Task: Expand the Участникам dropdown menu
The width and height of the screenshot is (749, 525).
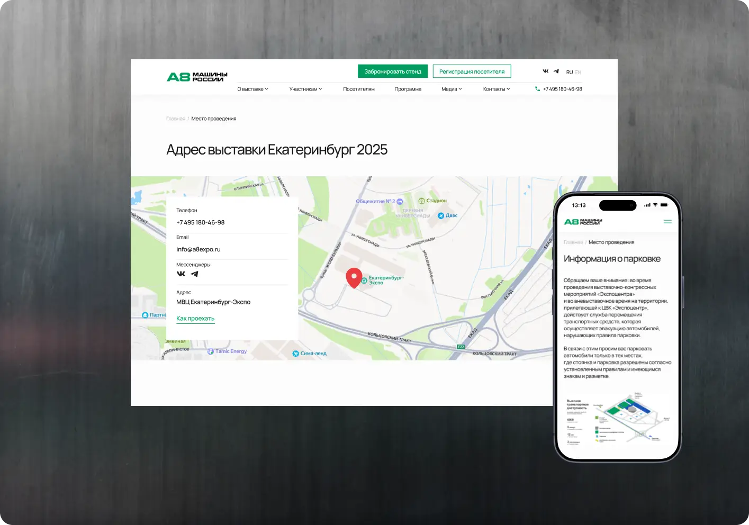Action: click(x=305, y=89)
